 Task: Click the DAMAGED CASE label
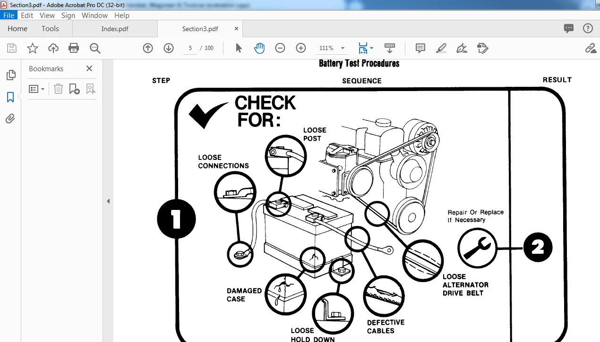tap(244, 295)
